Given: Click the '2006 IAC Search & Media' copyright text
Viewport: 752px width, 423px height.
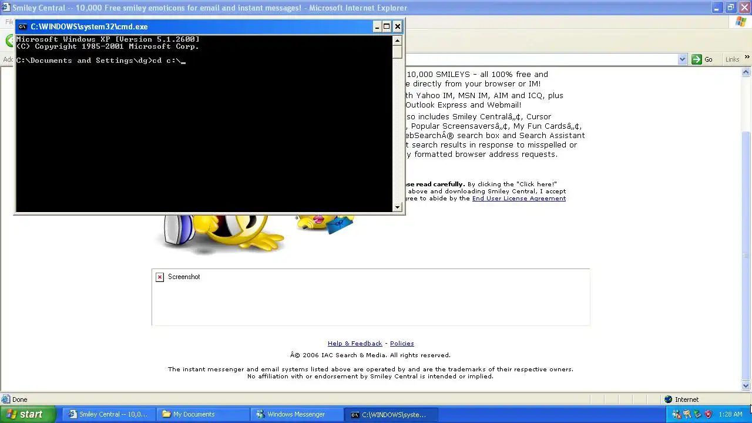Looking at the screenshot, I should [x=370, y=355].
